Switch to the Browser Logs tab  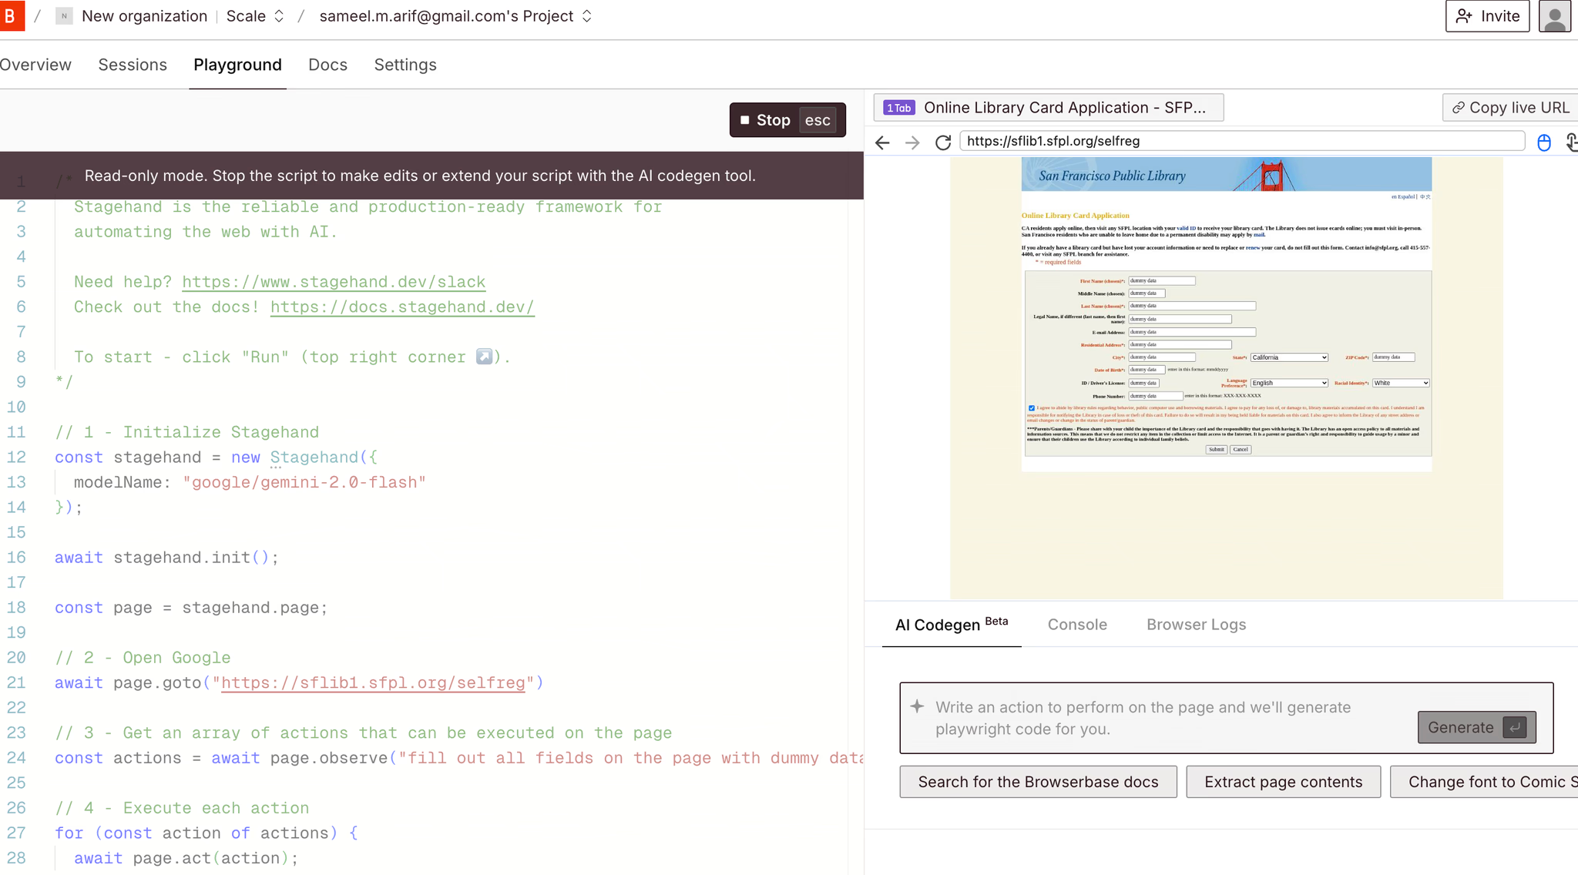tap(1196, 625)
